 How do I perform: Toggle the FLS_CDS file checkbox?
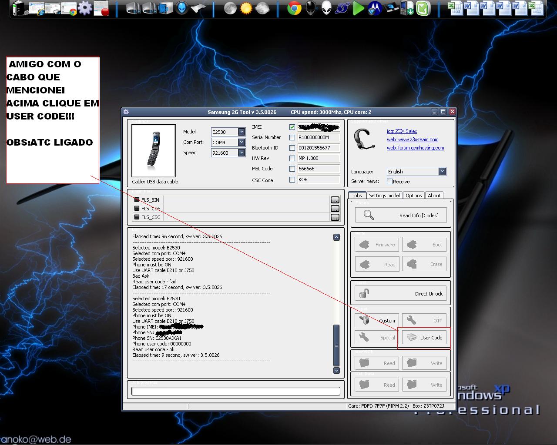137,209
